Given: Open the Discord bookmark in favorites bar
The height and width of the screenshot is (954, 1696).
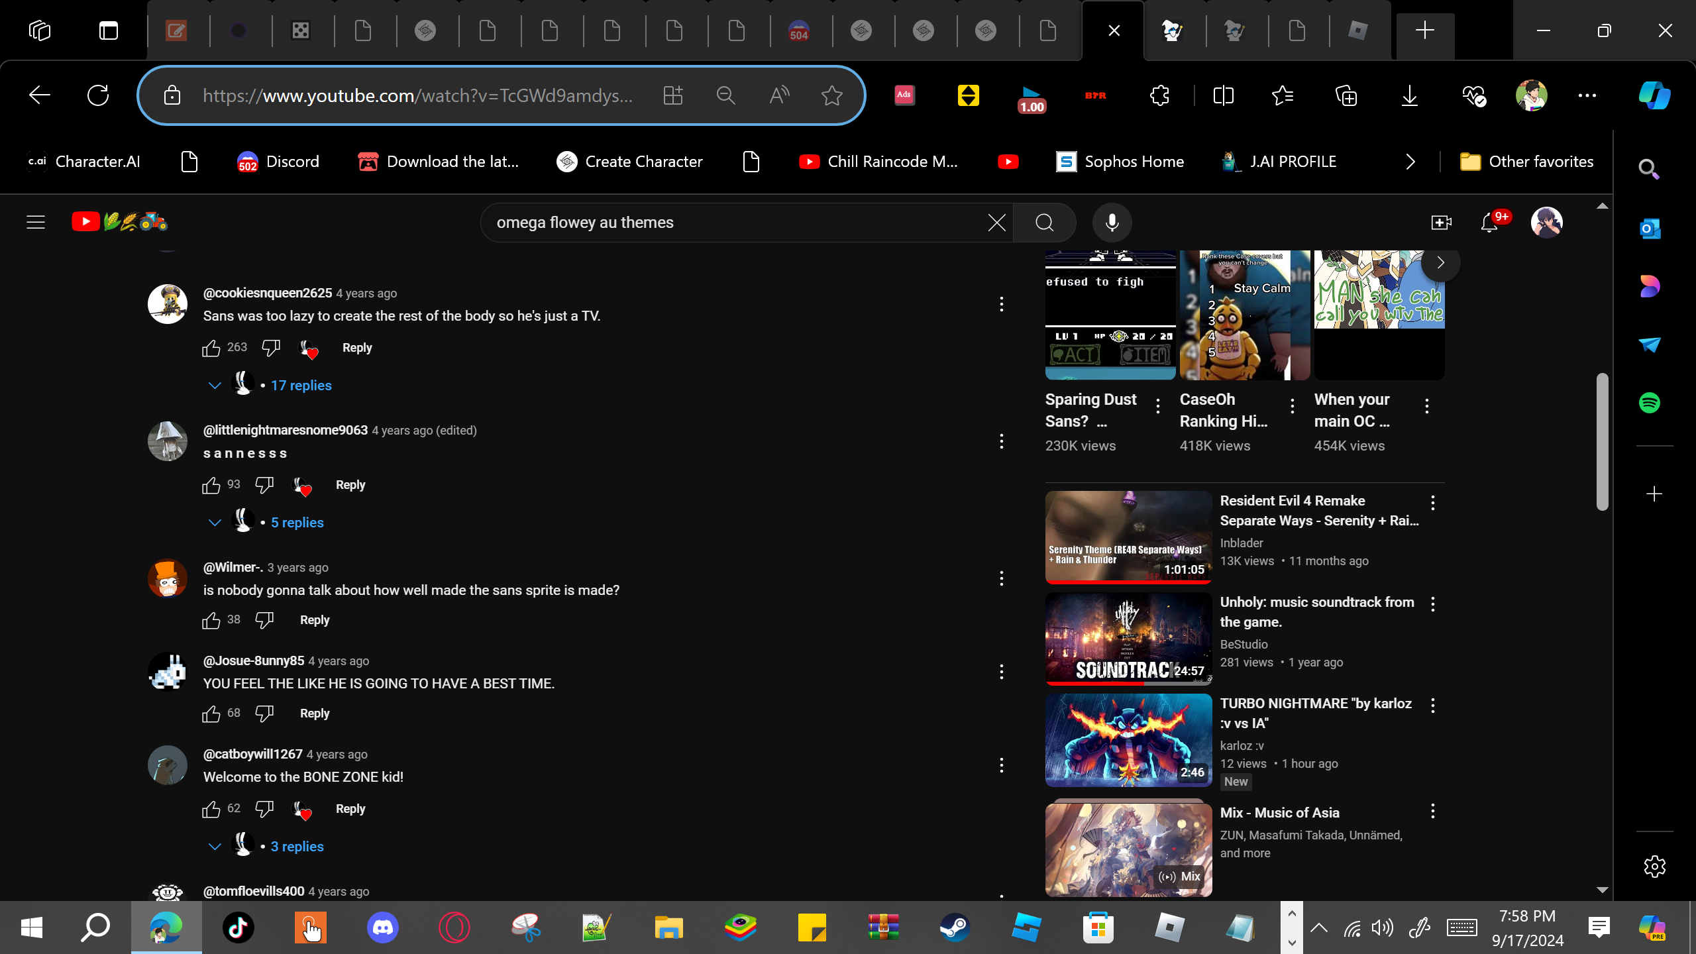Looking at the screenshot, I should click(278, 162).
